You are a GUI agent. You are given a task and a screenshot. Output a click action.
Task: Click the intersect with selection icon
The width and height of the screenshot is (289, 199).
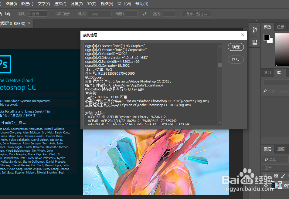pyautogui.click(x=8, y=14)
